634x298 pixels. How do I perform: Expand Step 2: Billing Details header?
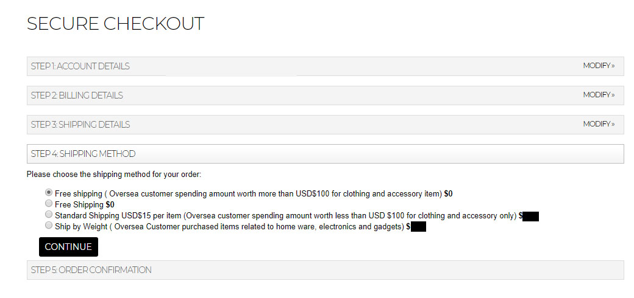tap(77, 95)
